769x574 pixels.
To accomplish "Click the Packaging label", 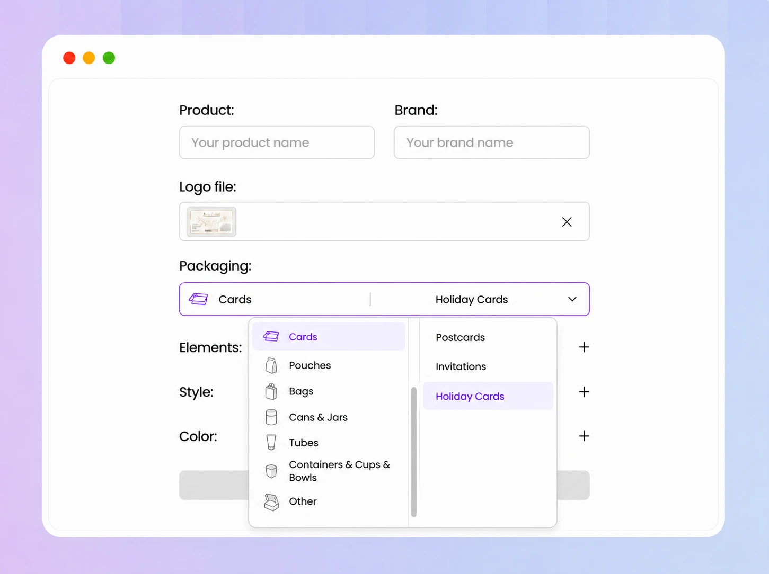I will pos(215,266).
